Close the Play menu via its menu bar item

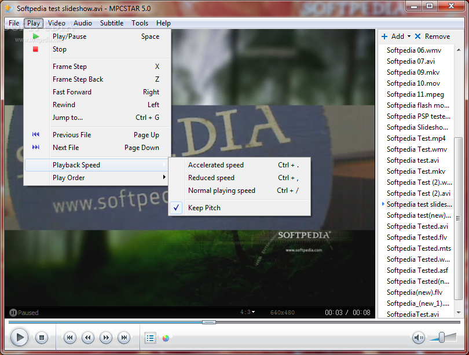34,23
